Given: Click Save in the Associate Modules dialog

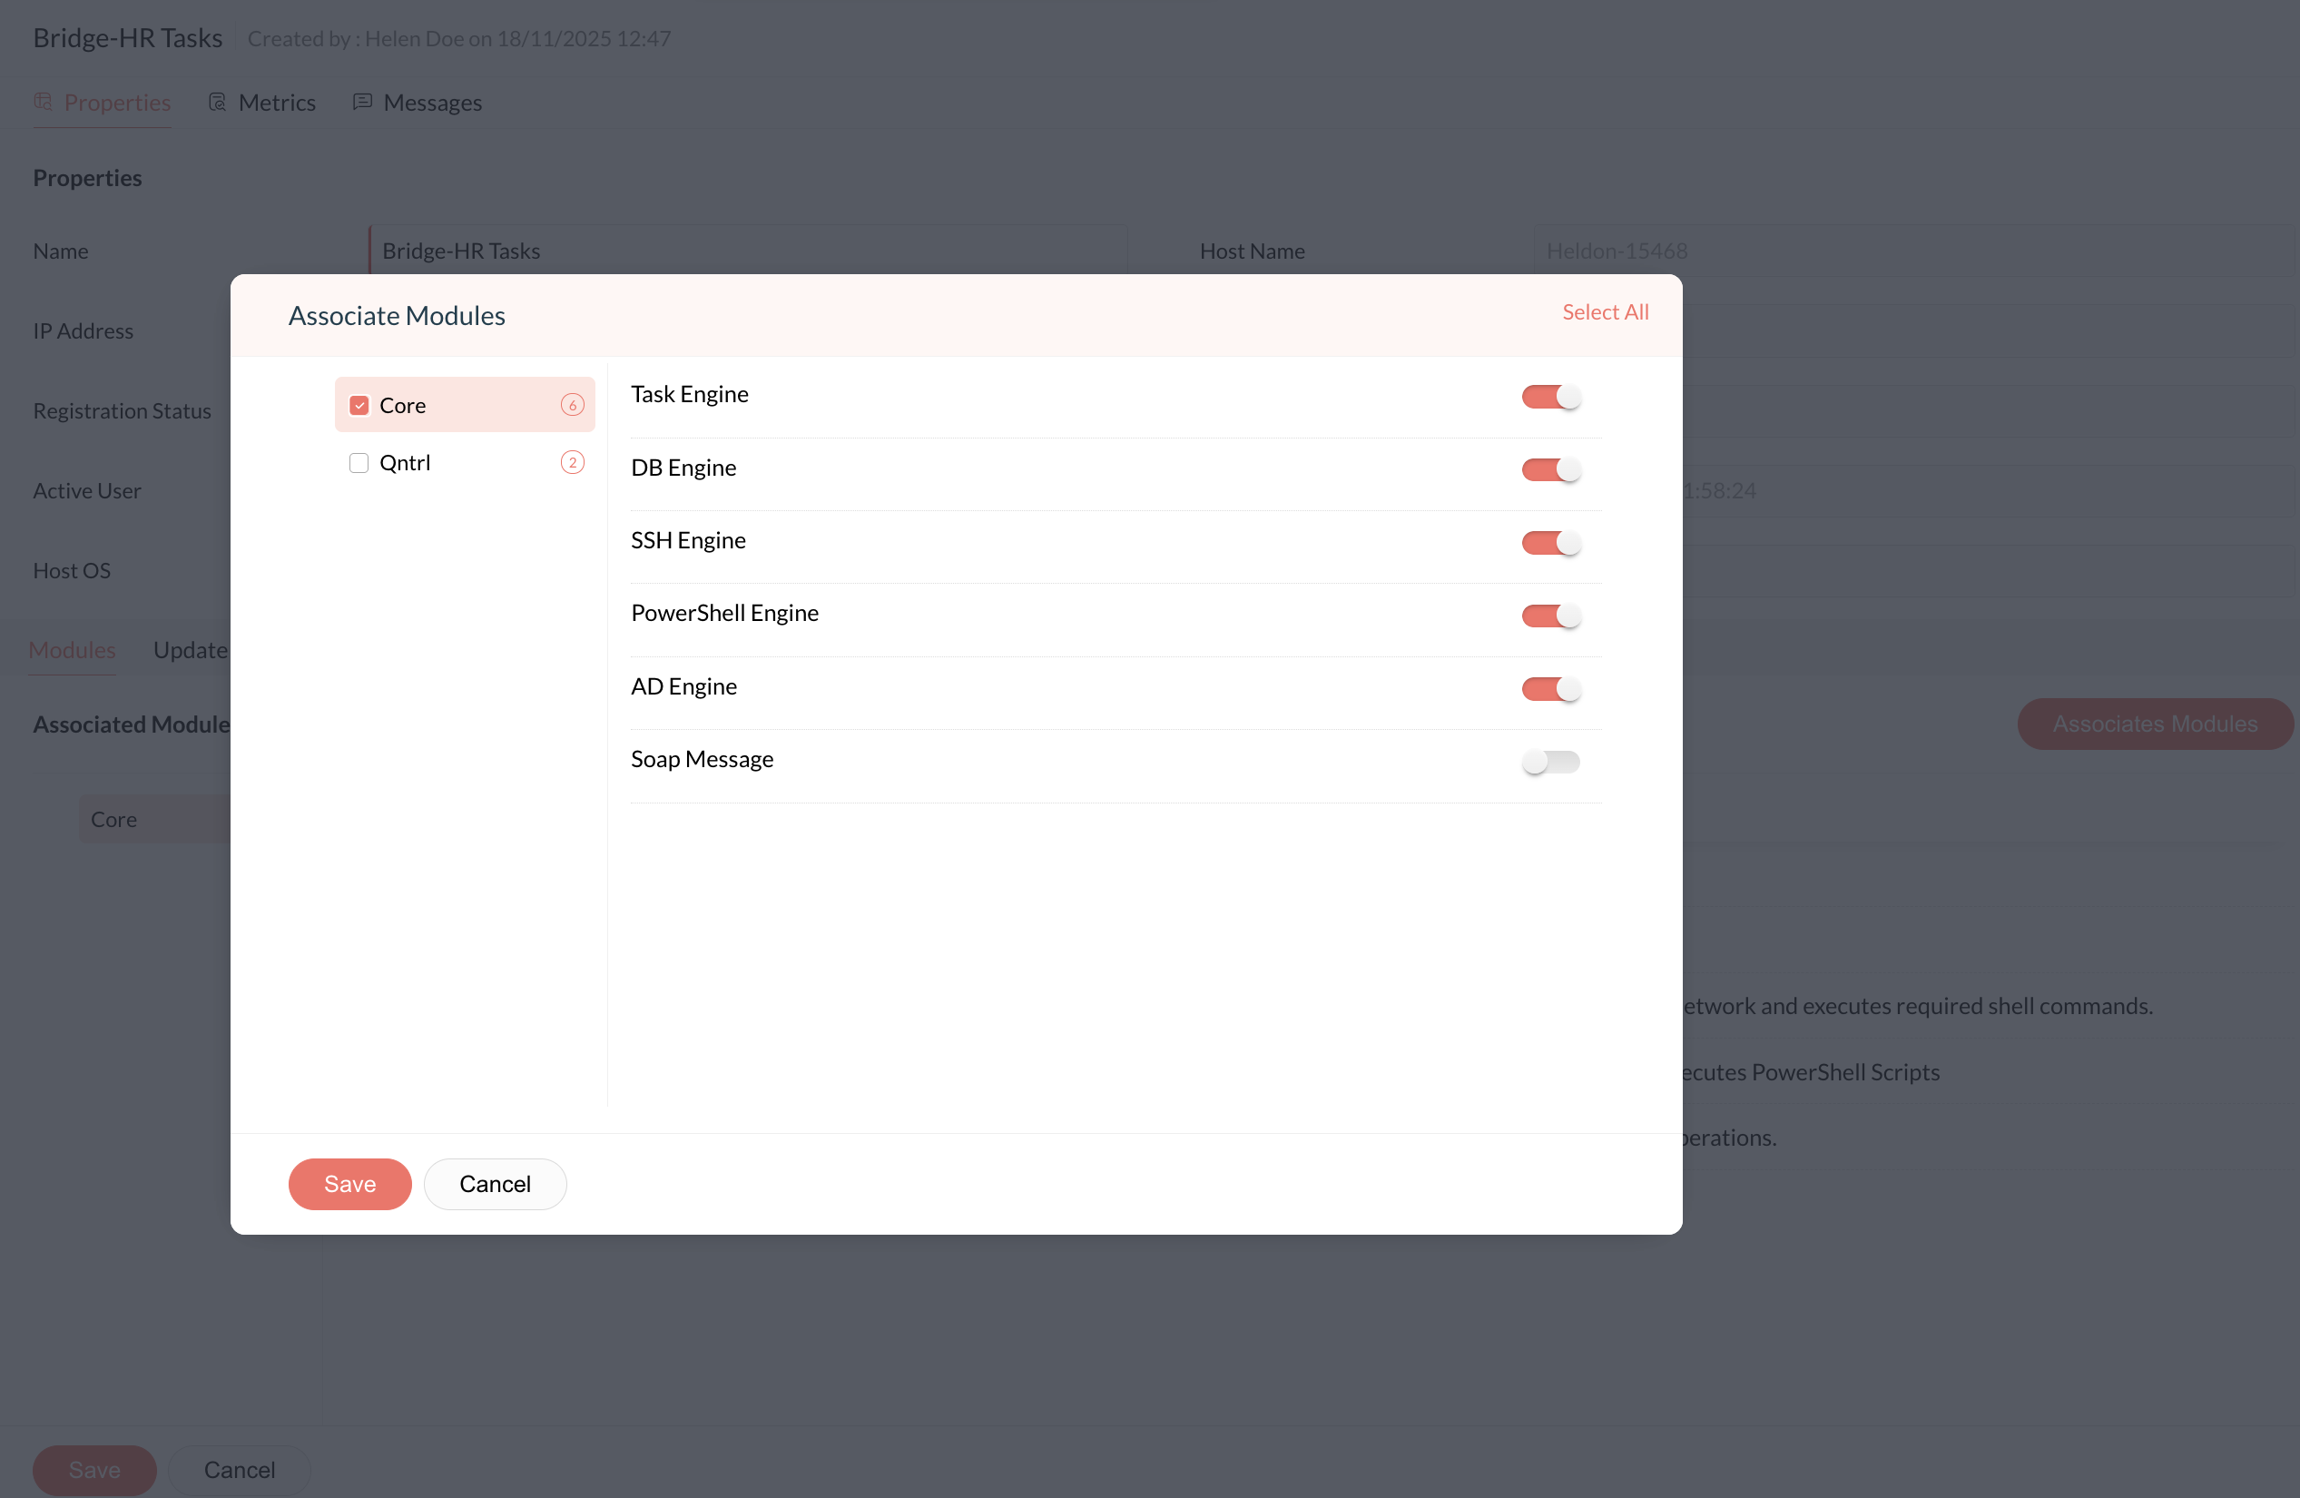Looking at the screenshot, I should (x=349, y=1184).
